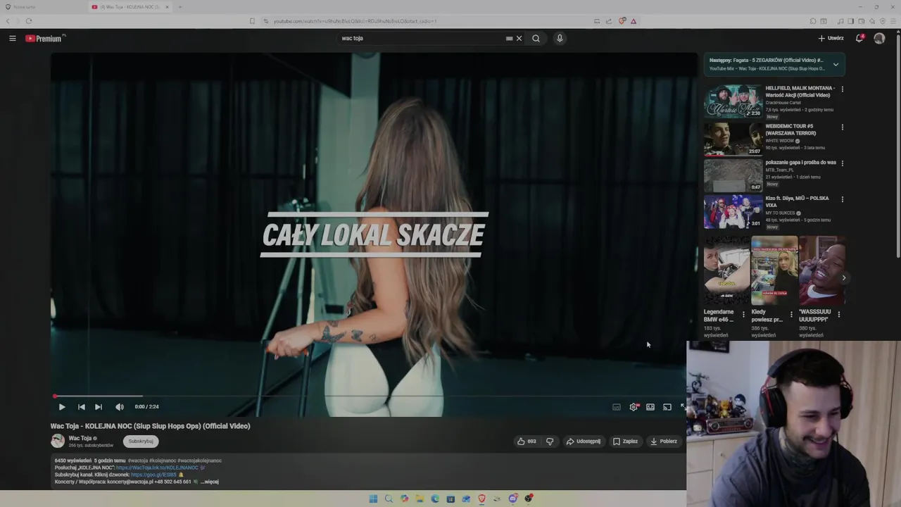Open WEBIDEMIC TOUR #5 video title
Screen dimensions: 901x507
tap(791, 130)
